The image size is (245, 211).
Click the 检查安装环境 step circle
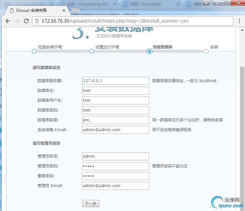(34, 51)
